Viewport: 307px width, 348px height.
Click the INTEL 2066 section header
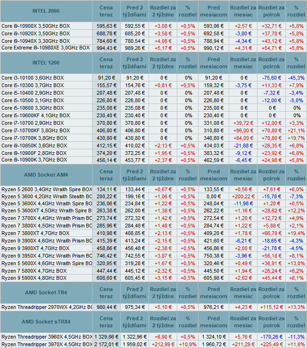[46, 11]
